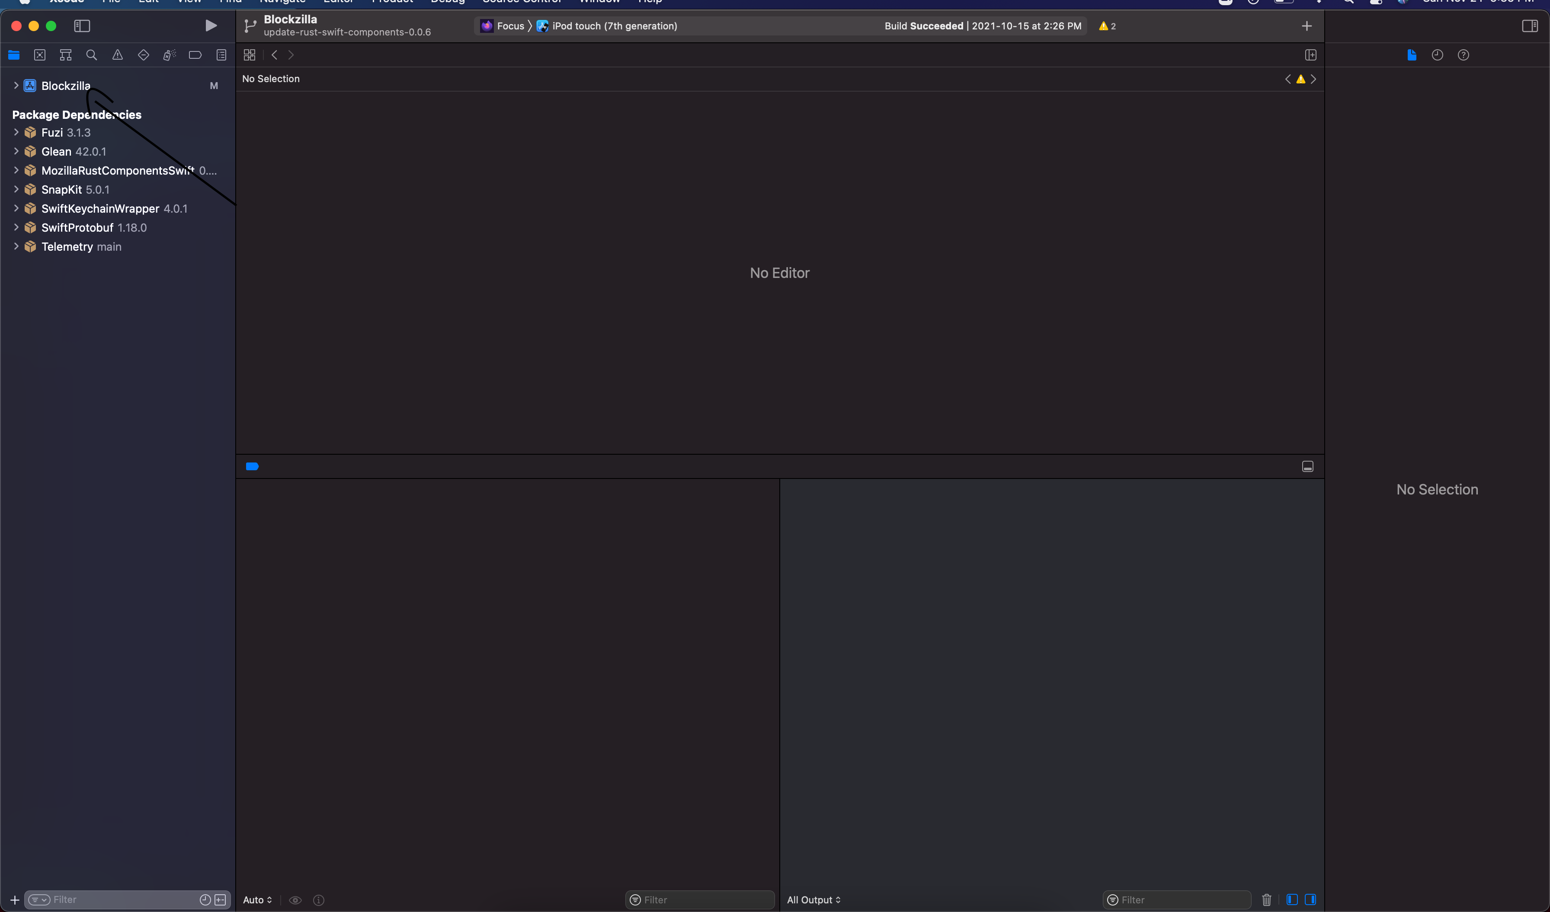This screenshot has width=1550, height=912.
Task: Click the issue warning triangle in jump bar
Action: [x=1301, y=79]
